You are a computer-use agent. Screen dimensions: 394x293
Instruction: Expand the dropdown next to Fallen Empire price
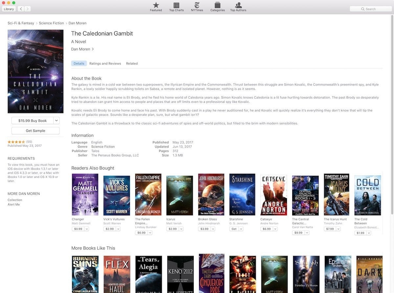(150, 233)
